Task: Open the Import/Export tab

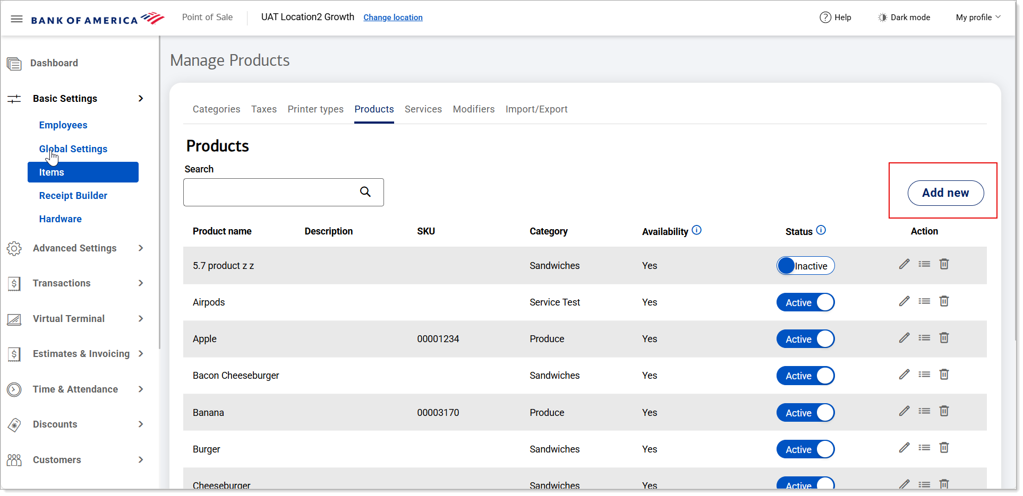Action: coord(536,109)
